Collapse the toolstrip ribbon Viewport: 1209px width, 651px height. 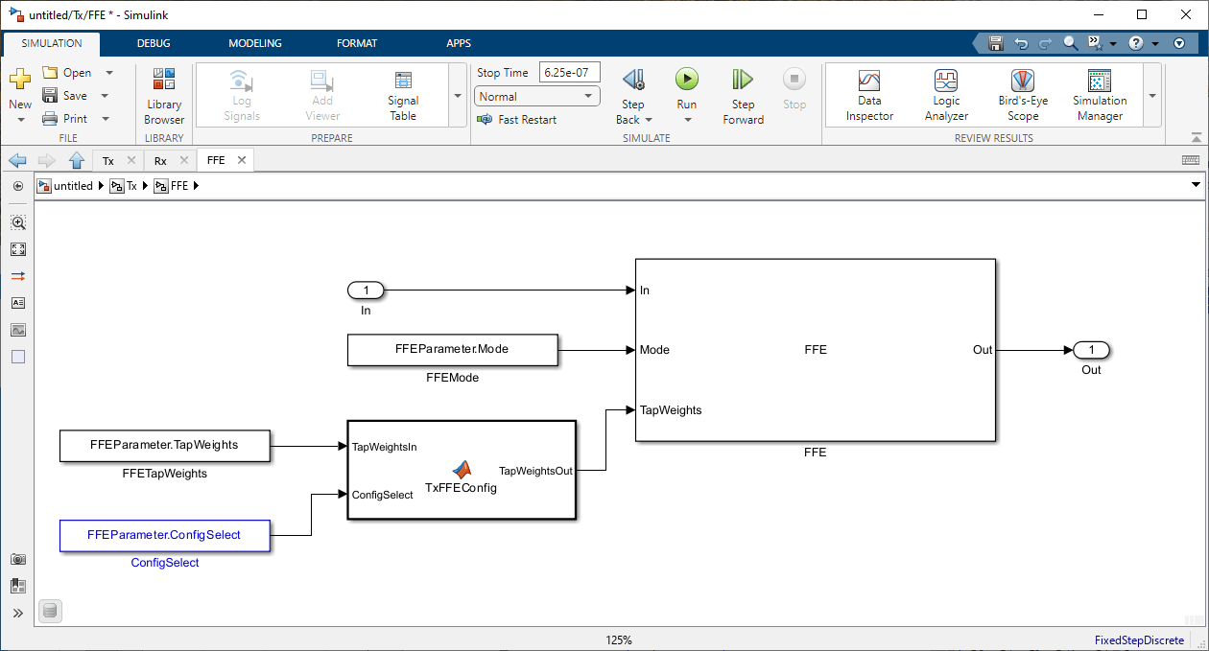pyautogui.click(x=1196, y=138)
